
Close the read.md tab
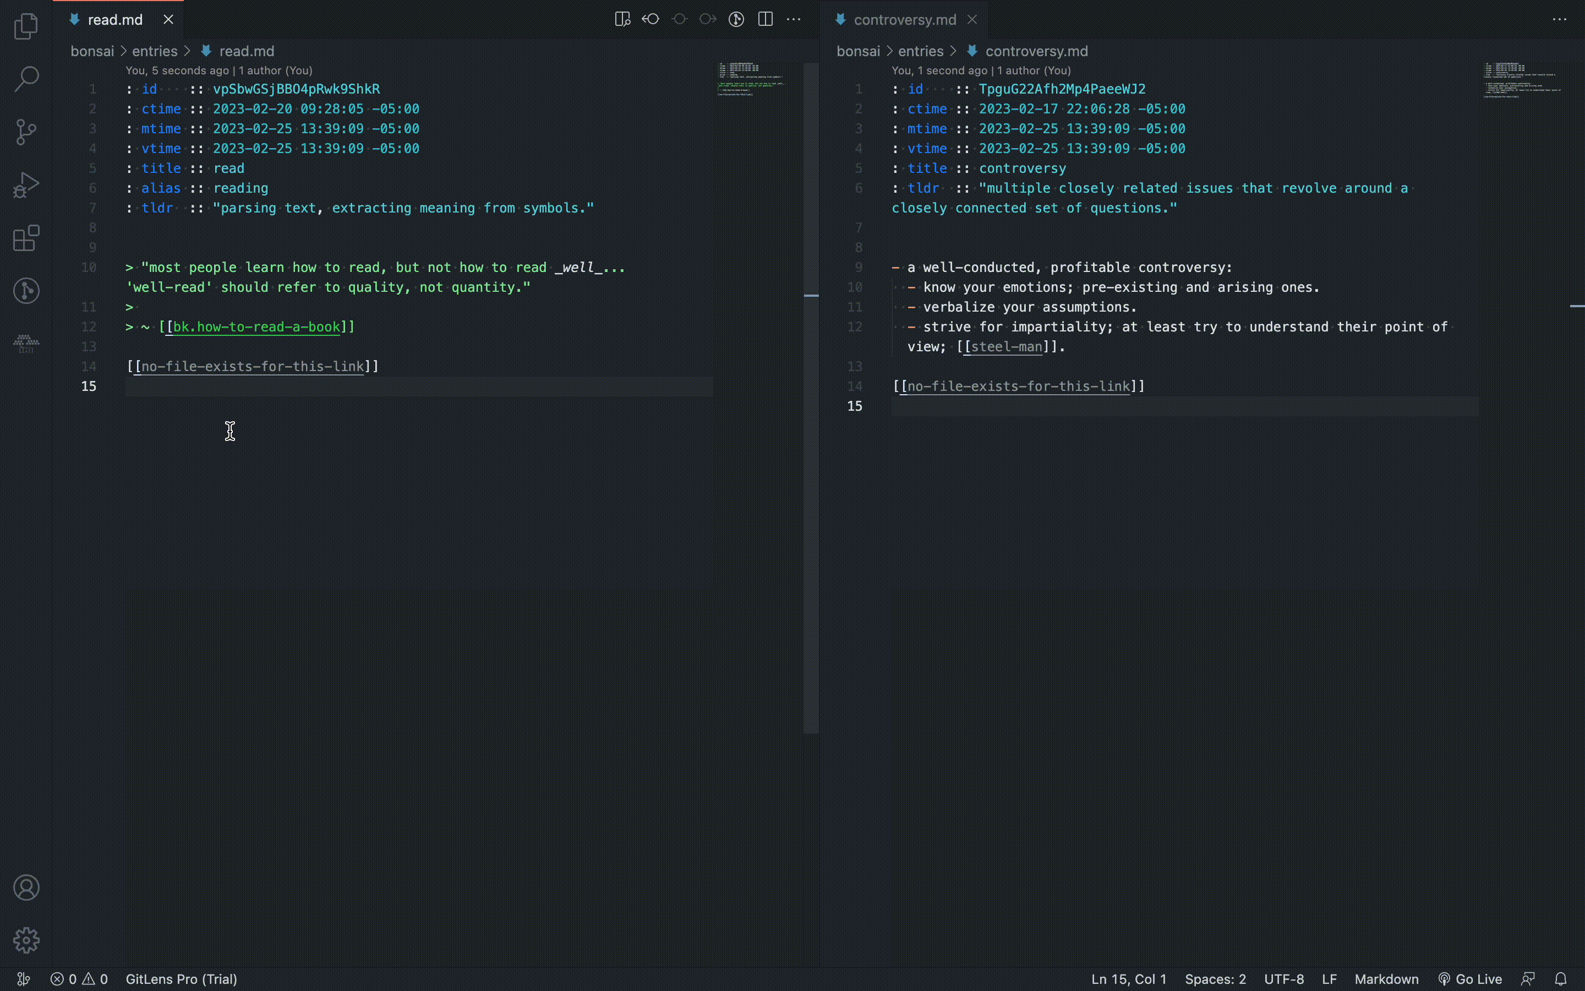[168, 20]
